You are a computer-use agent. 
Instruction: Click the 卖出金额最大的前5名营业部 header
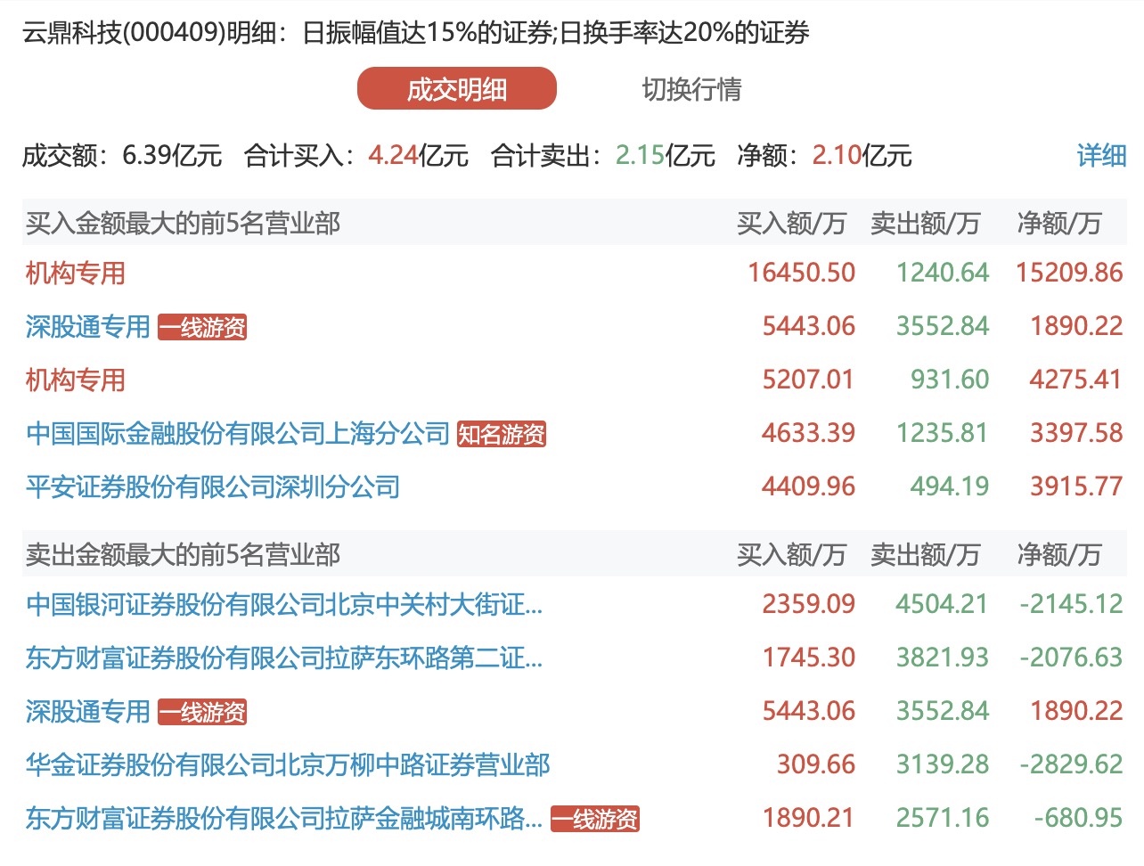pyautogui.click(x=183, y=555)
